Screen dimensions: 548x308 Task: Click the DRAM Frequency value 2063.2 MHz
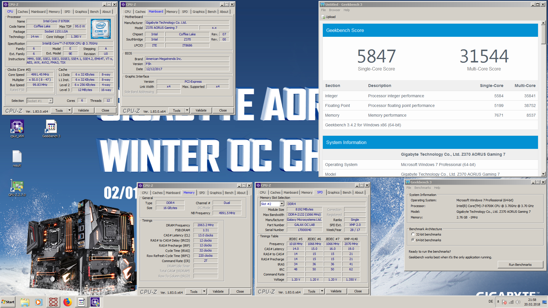[x=205, y=225]
